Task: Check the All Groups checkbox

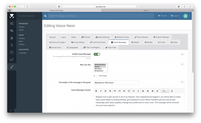Action: coord(97,76)
